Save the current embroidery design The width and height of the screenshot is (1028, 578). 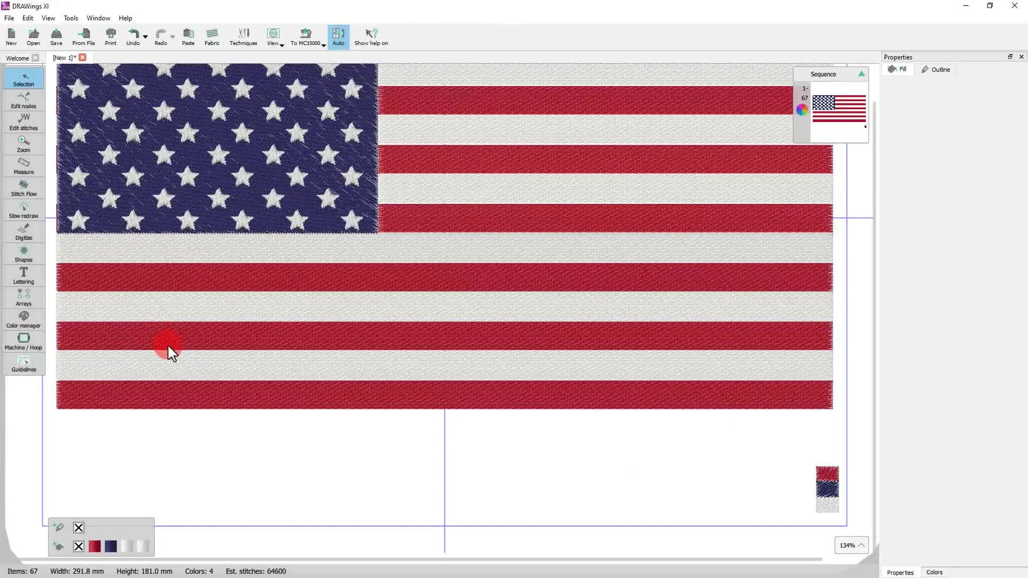click(56, 37)
